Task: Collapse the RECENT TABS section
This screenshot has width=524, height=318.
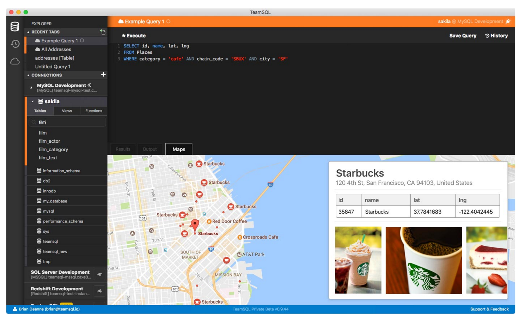Action: [29, 32]
